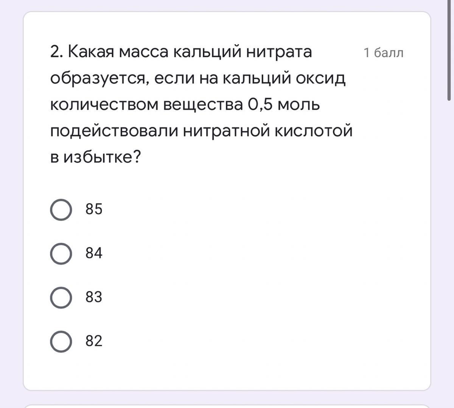Click the next question card's top edge below

227,406
